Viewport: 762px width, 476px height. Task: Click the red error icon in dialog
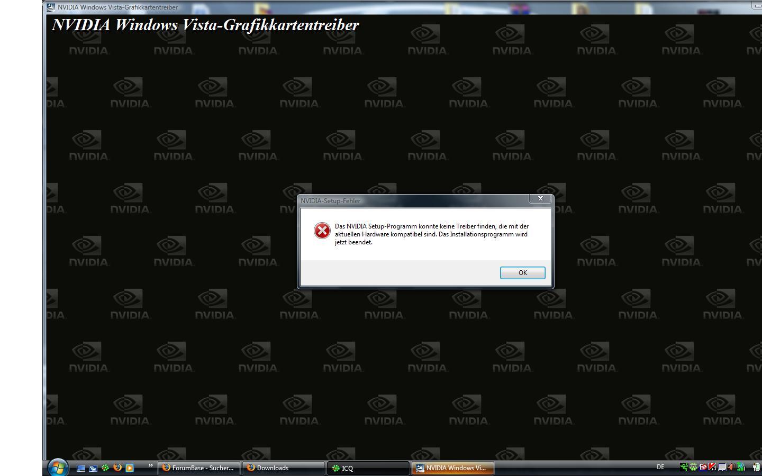[322, 231]
